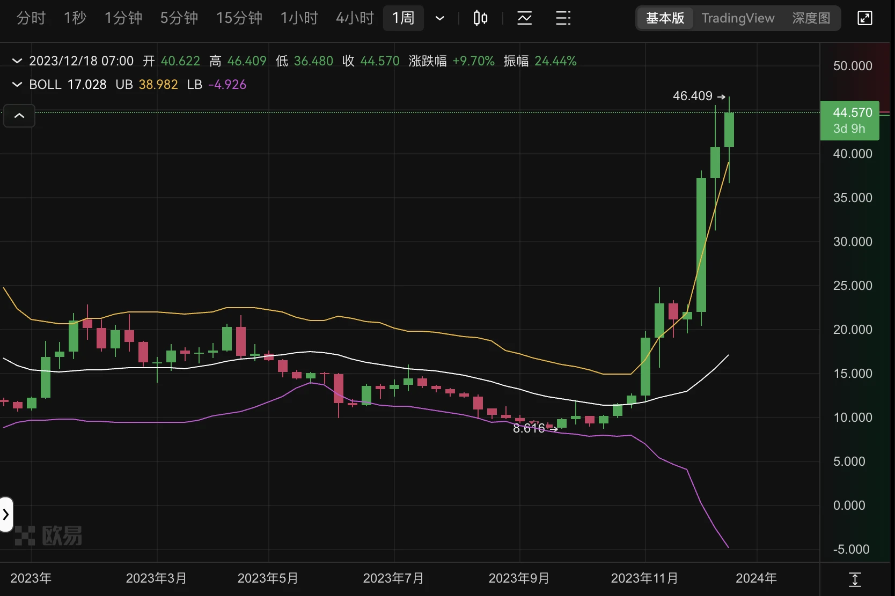Viewport: 895px width, 596px height.
Task: Select the 1小时 hourly interval tab
Action: [x=299, y=18]
